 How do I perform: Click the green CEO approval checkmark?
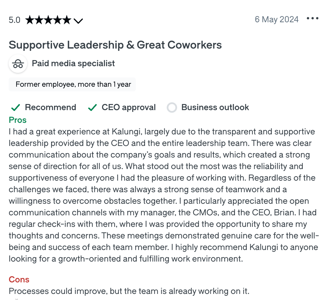coord(92,108)
